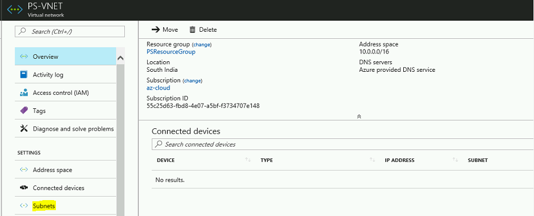534x216 pixels.
Task: Open the Overview menu item
Action: (65, 57)
